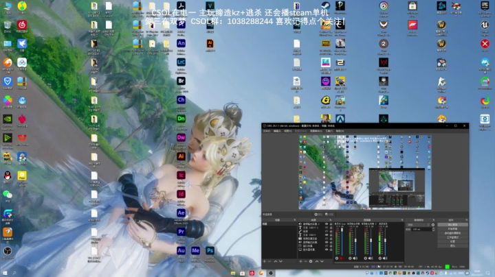495x277 pixels.
Task: Mute the Desktop Audio channel
Action: tap(385, 258)
